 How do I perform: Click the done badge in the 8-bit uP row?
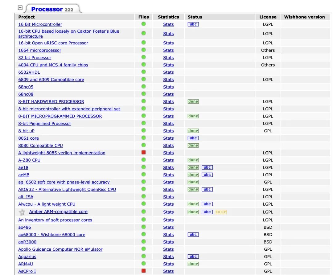tap(193, 131)
